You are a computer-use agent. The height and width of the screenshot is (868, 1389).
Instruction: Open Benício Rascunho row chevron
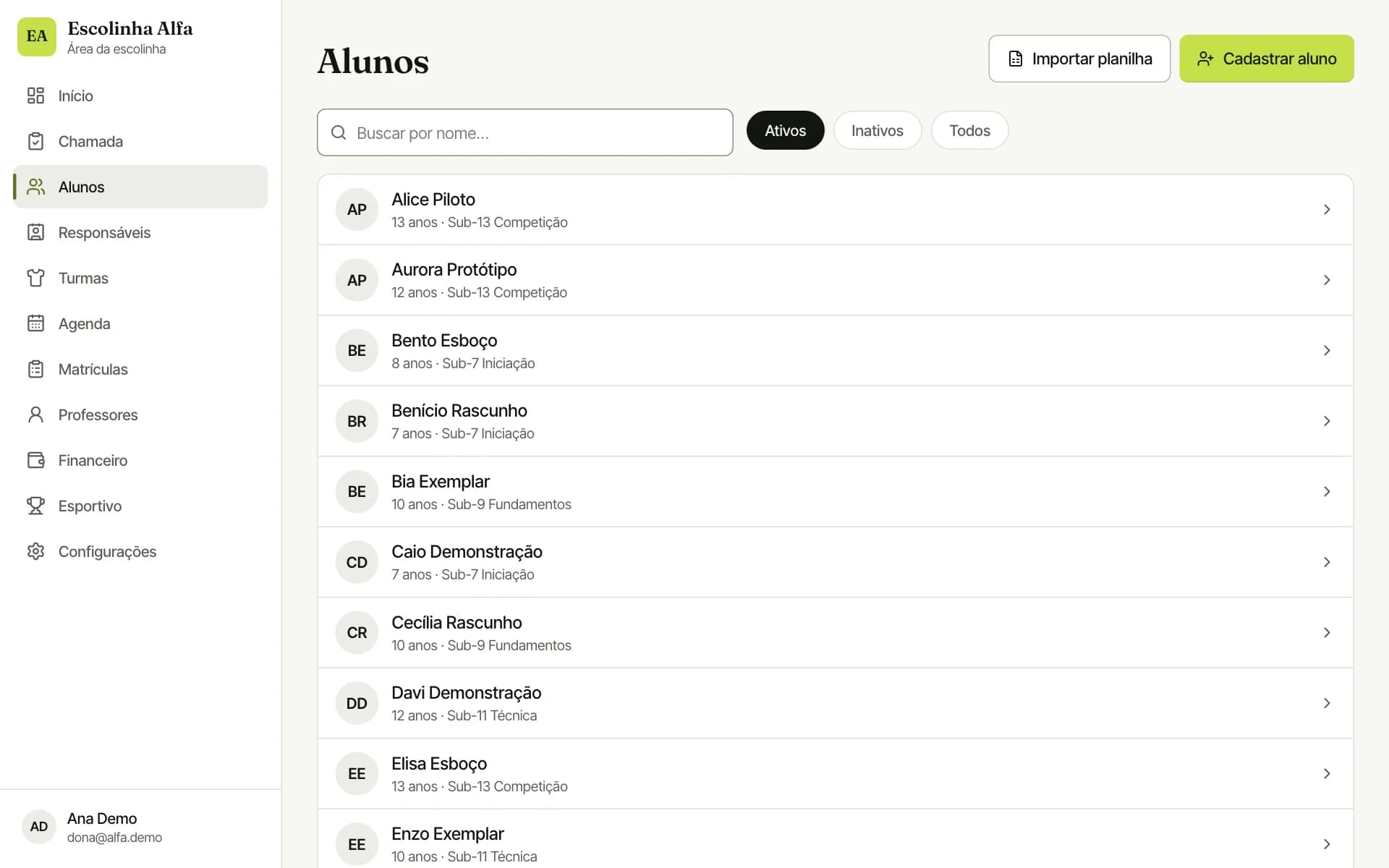(1327, 421)
